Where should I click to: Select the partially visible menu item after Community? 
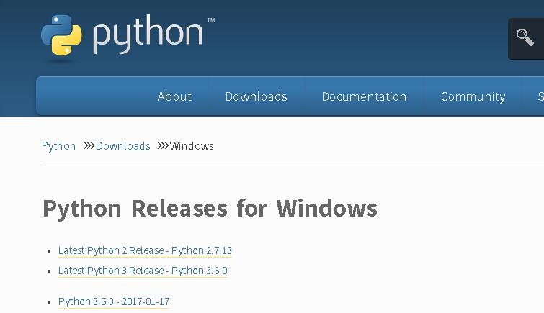[541, 96]
